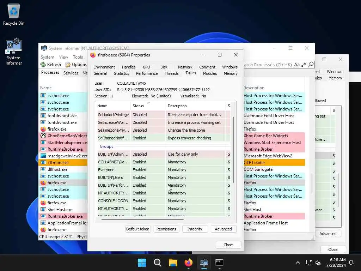Viewport: 361px width, 271px height.
Task: Open the View menu
Action: tap(63, 57)
